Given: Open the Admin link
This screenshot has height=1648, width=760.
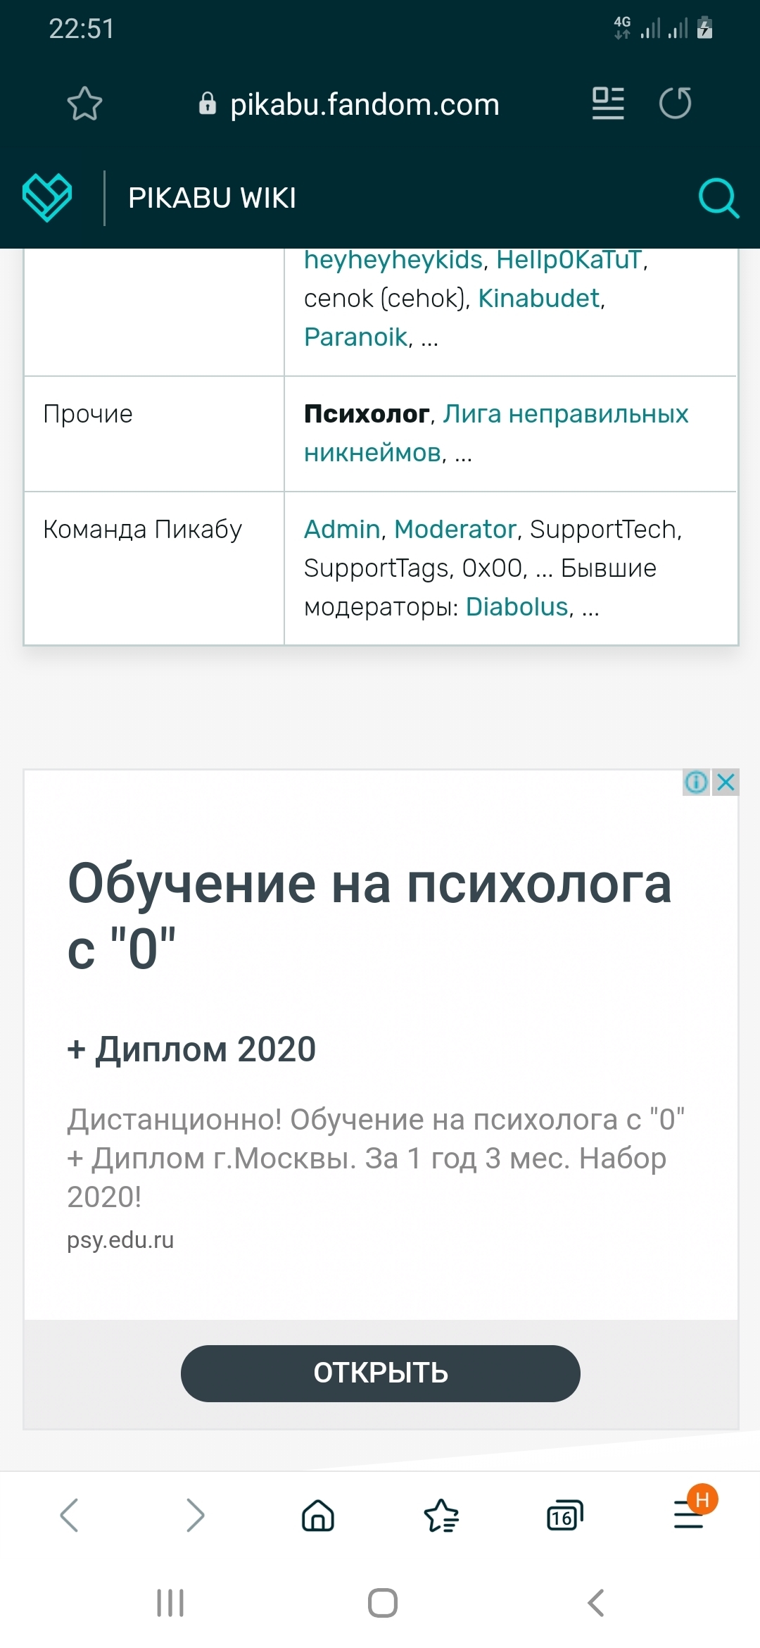Looking at the screenshot, I should (x=342, y=529).
